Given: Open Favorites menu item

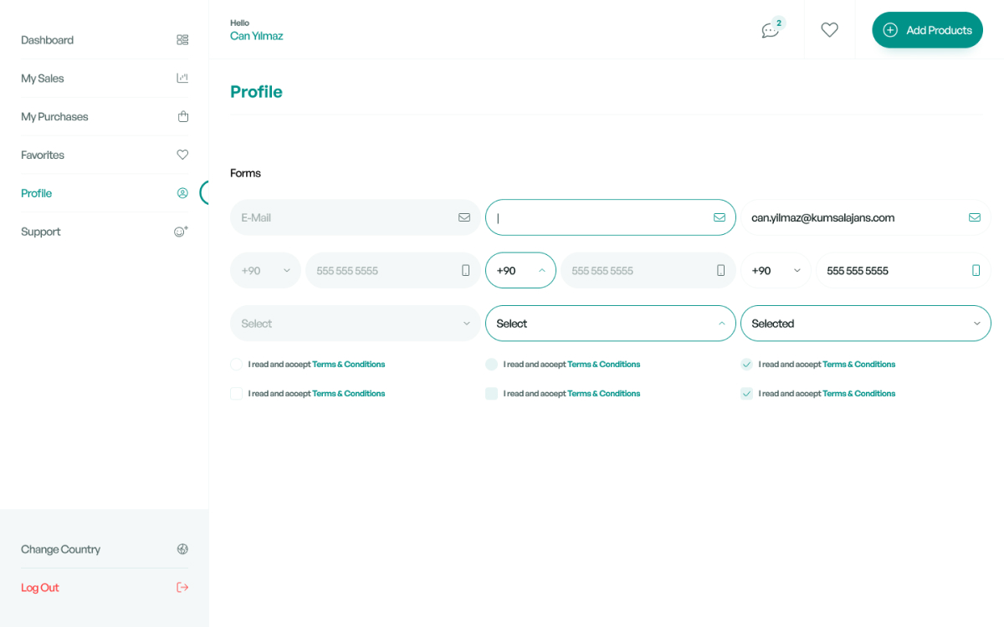Looking at the screenshot, I should (x=105, y=155).
